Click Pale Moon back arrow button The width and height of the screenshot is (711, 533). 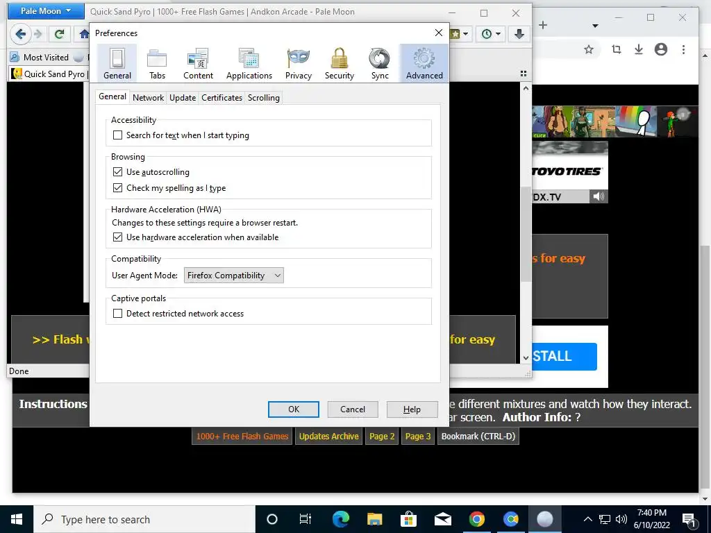coord(20,34)
